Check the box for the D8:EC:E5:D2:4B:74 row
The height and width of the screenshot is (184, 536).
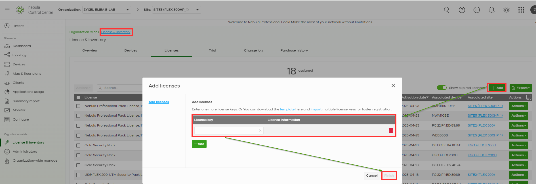coord(78,165)
